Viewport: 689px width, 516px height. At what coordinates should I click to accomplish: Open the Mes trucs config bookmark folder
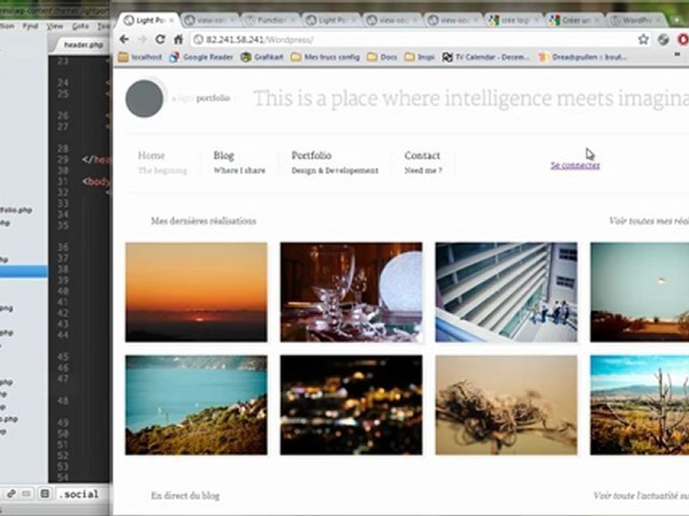326,57
